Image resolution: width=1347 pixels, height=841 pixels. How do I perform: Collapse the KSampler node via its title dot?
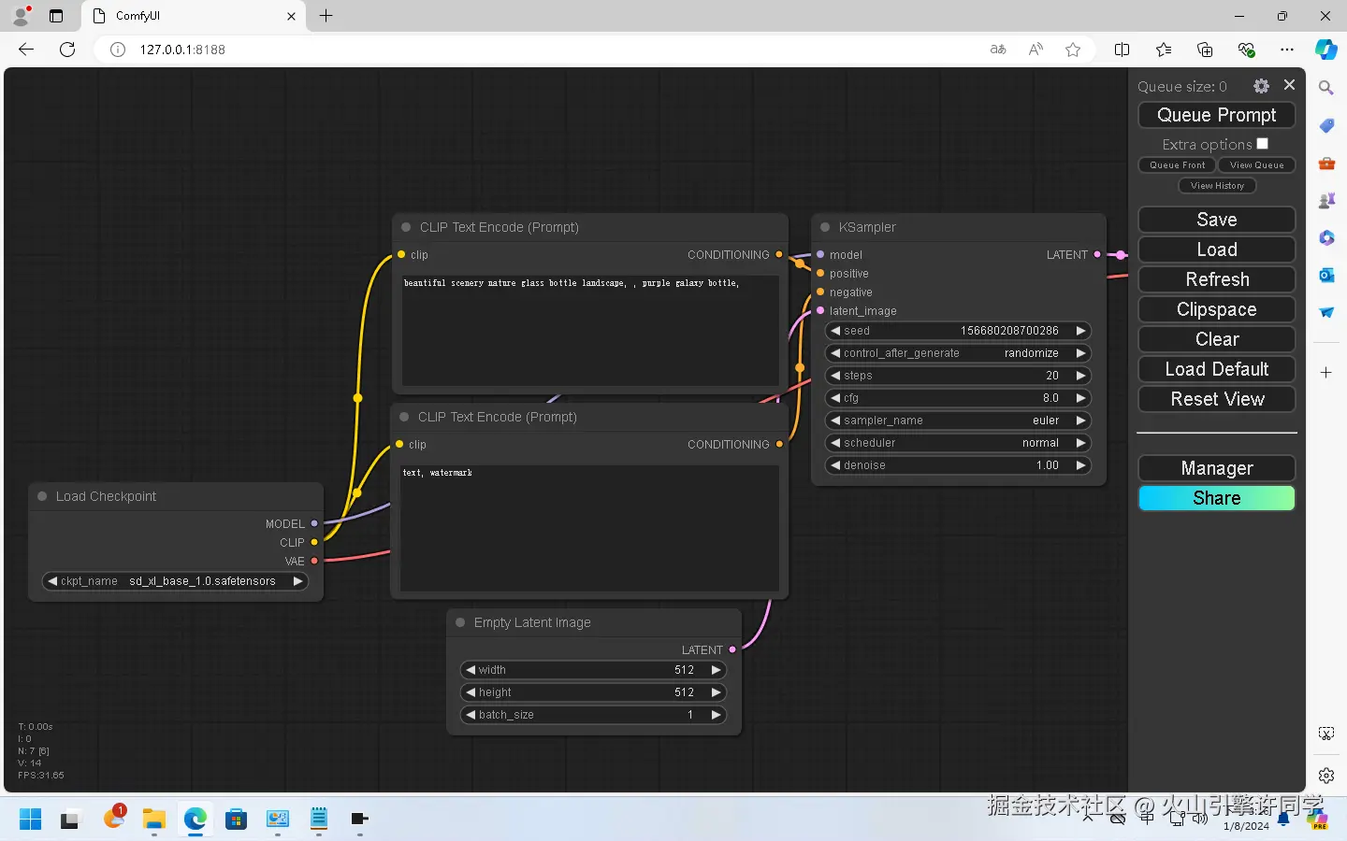coord(825,227)
